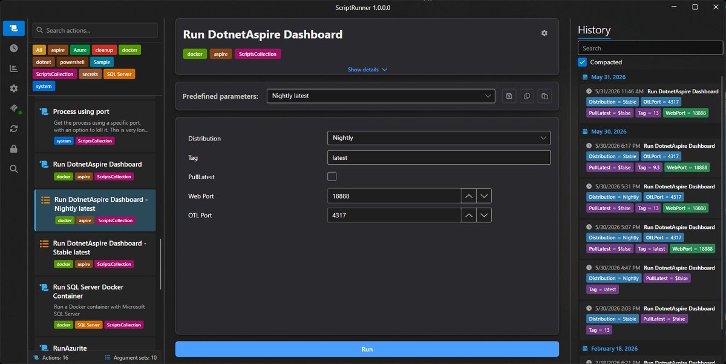
Task: Click the script icon beside Process using port
Action: (44, 111)
